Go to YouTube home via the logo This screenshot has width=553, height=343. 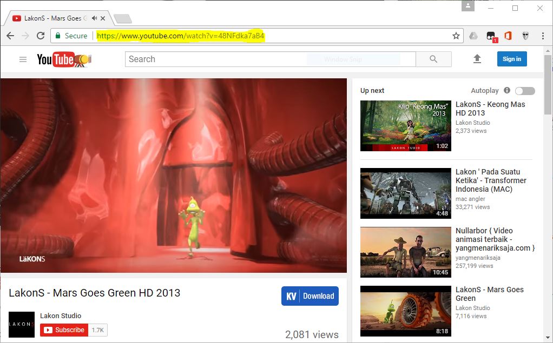point(64,59)
